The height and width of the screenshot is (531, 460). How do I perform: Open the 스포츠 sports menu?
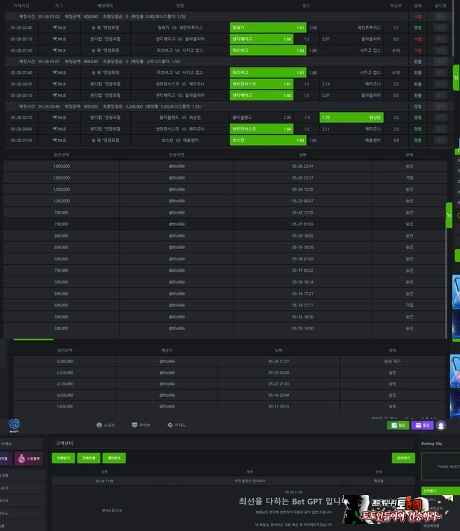[106, 425]
